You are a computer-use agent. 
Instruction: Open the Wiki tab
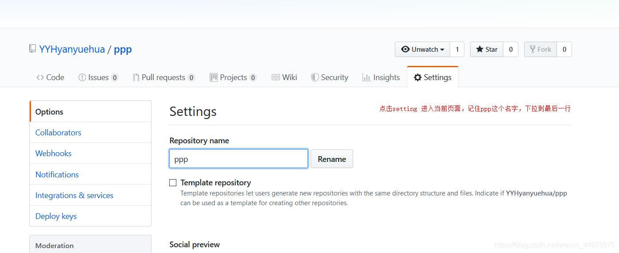pos(284,77)
